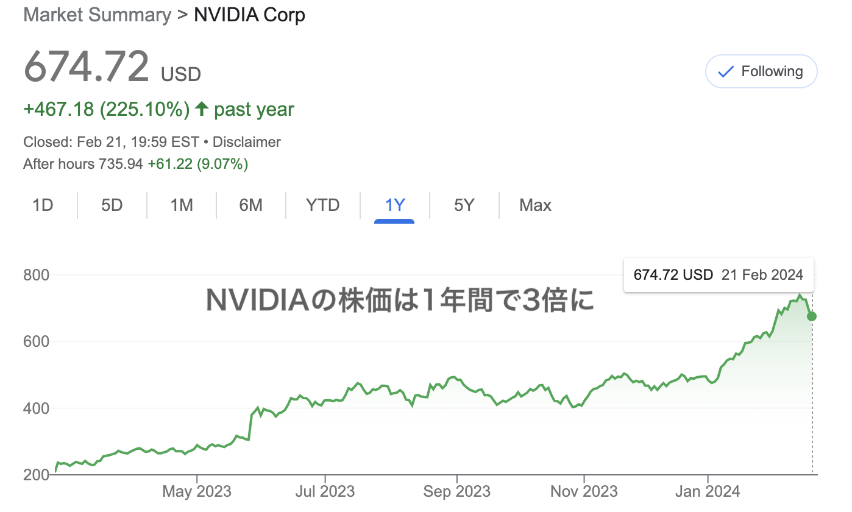
Task: Switch to the 1M range tab
Action: pyautogui.click(x=182, y=205)
